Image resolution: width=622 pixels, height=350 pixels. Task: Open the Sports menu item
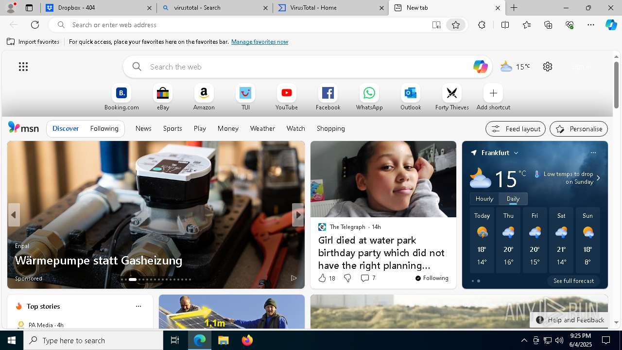pyautogui.click(x=173, y=128)
